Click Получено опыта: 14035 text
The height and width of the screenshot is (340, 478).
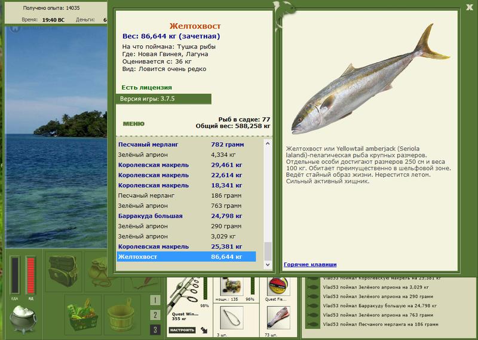click(51, 8)
